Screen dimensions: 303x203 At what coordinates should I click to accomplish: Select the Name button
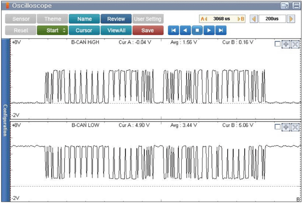point(84,19)
